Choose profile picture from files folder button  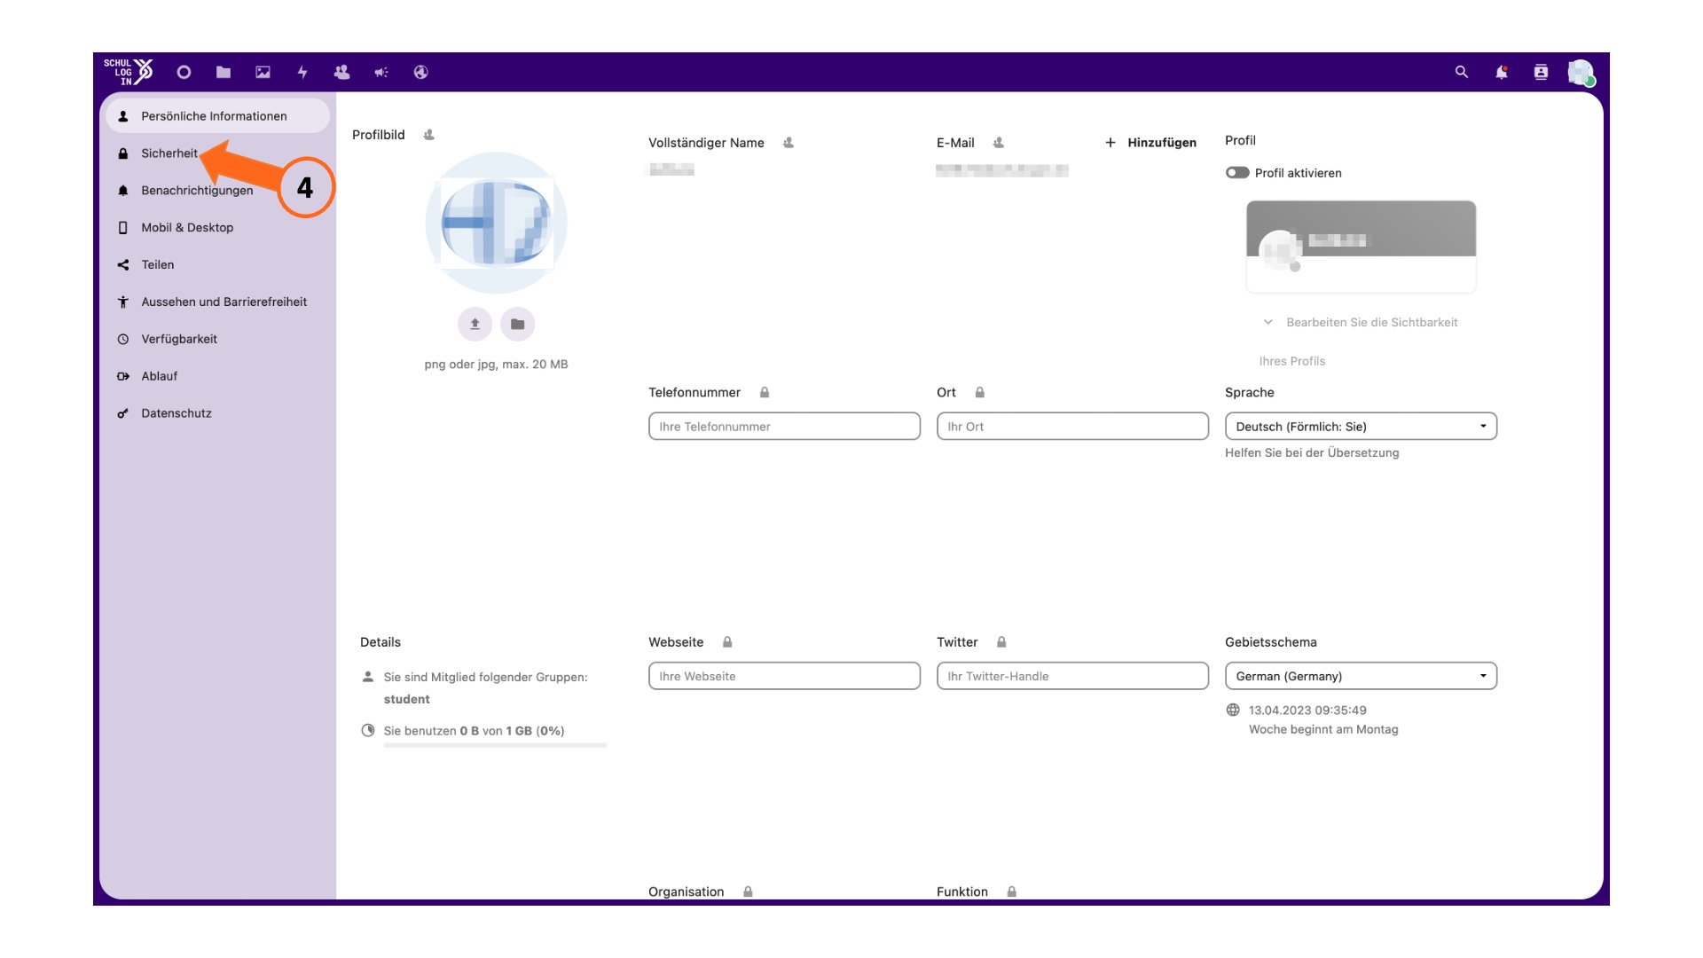pyautogui.click(x=518, y=324)
